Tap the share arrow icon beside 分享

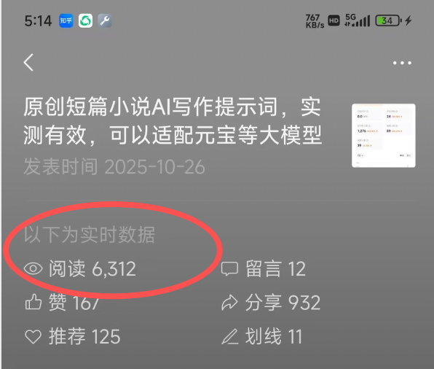(229, 303)
